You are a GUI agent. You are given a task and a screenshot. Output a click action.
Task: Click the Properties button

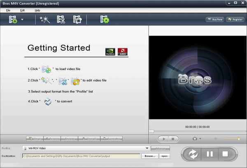112,139
